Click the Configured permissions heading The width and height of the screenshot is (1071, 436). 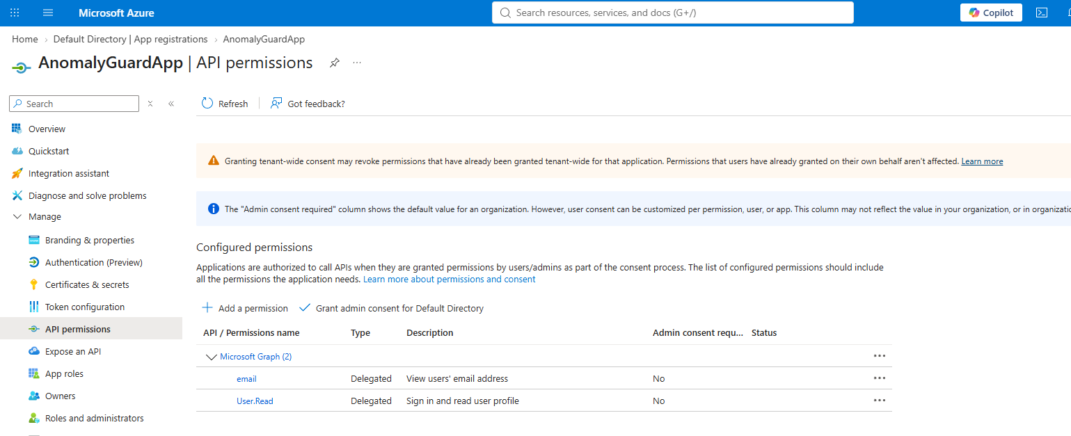(255, 248)
